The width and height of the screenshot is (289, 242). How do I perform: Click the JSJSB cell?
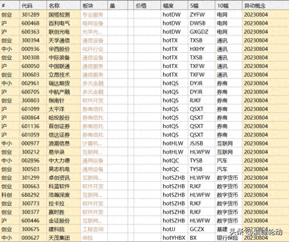point(196,143)
